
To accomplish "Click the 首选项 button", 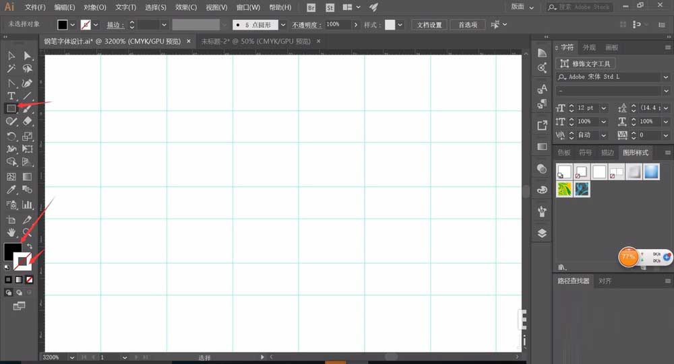I will 468,25.
